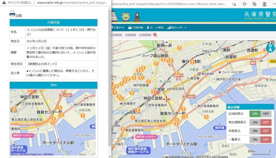The image size is (276, 158).
Task: Open the 印刷 print link
Action: 19,15
